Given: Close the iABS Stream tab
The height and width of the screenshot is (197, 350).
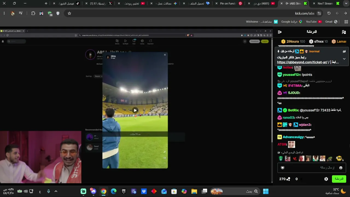Looking at the screenshot, I should 281,4.
